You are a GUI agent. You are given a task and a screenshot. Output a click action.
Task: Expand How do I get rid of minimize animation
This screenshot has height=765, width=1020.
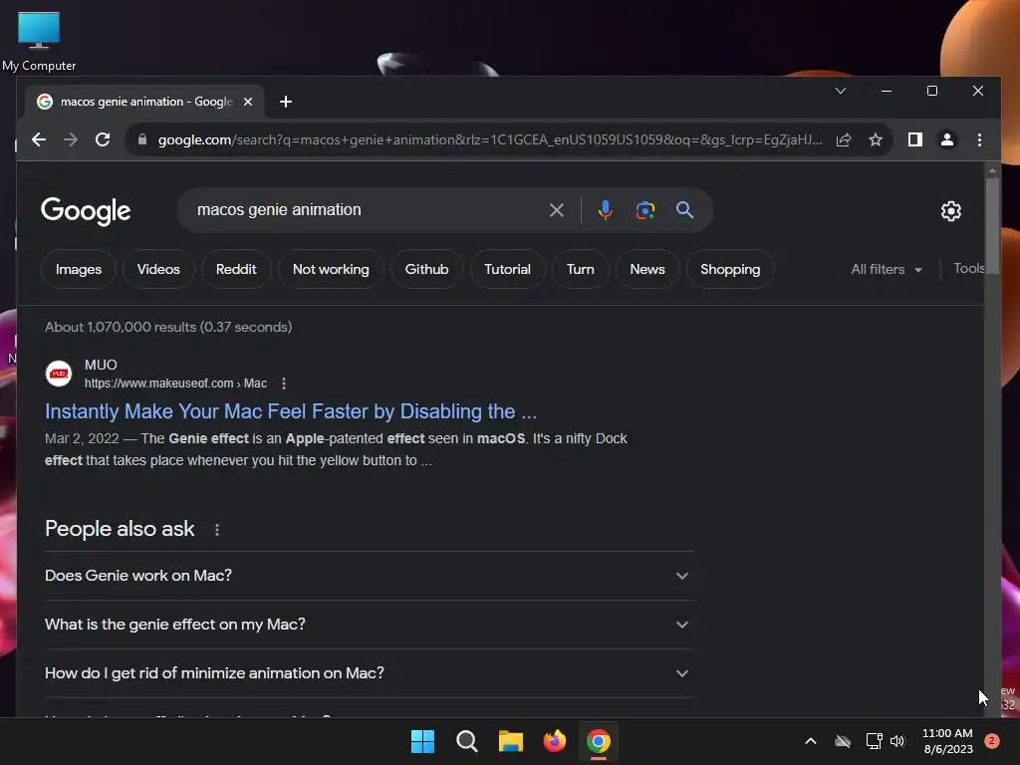(369, 673)
